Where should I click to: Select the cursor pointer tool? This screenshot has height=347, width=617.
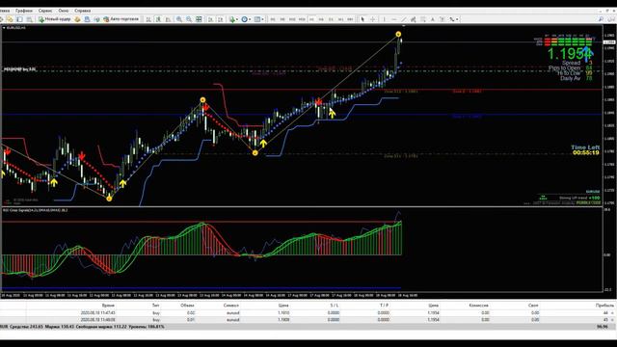click(362, 19)
